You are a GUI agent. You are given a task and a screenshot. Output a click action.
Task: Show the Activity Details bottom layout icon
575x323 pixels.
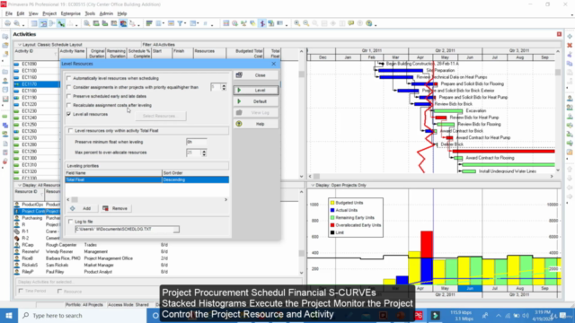tap(87, 23)
